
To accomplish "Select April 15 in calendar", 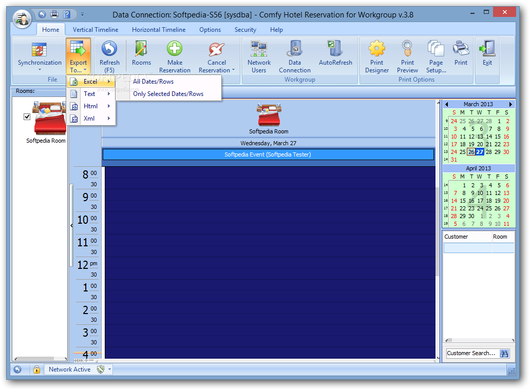I will coord(462,201).
